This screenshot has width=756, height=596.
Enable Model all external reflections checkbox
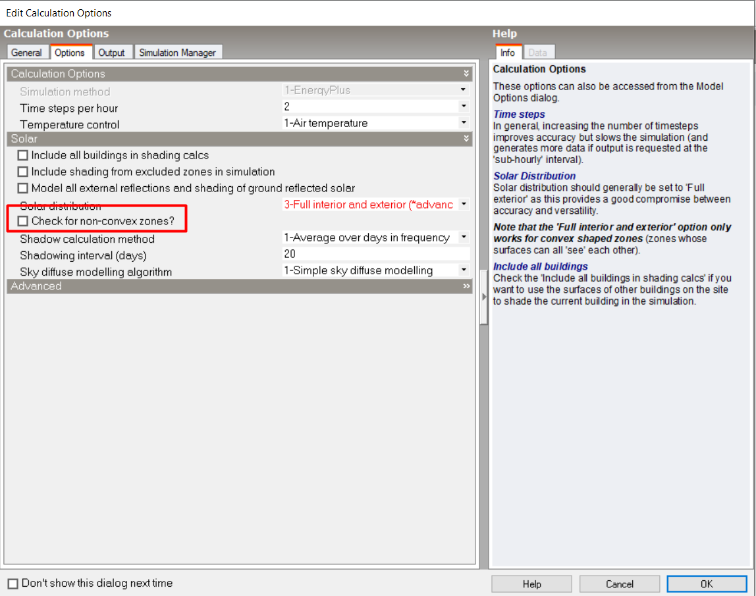[22, 188]
